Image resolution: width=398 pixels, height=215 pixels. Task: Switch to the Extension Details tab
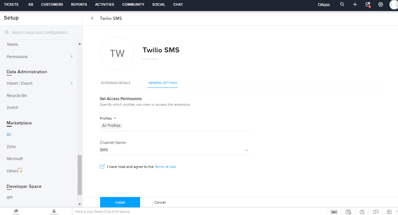[116, 83]
